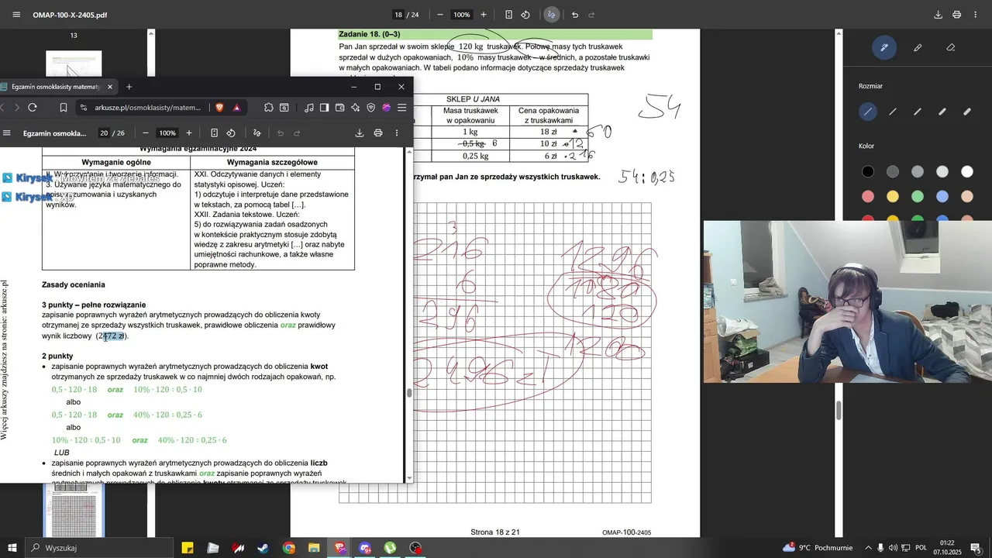Open sidebar menu of OMAP-100-X-2405.pdf viewer

click(x=16, y=15)
